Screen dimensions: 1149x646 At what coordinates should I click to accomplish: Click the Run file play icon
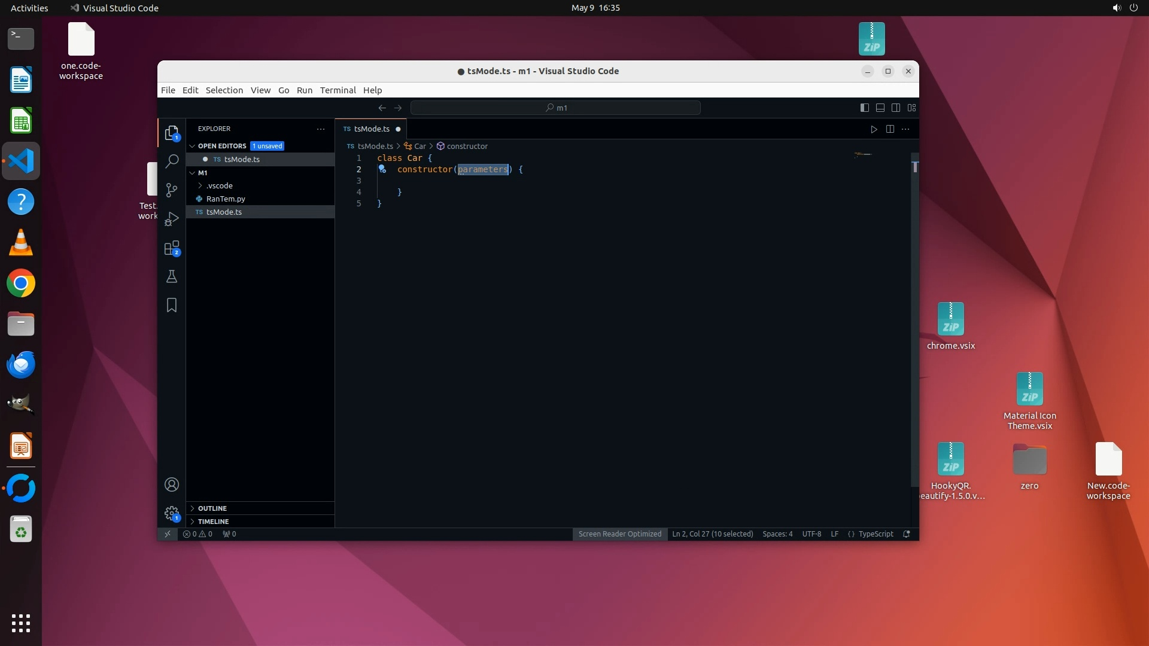(874, 129)
